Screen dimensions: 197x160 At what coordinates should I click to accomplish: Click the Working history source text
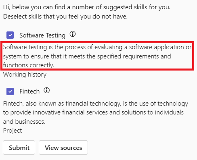[x=25, y=75]
